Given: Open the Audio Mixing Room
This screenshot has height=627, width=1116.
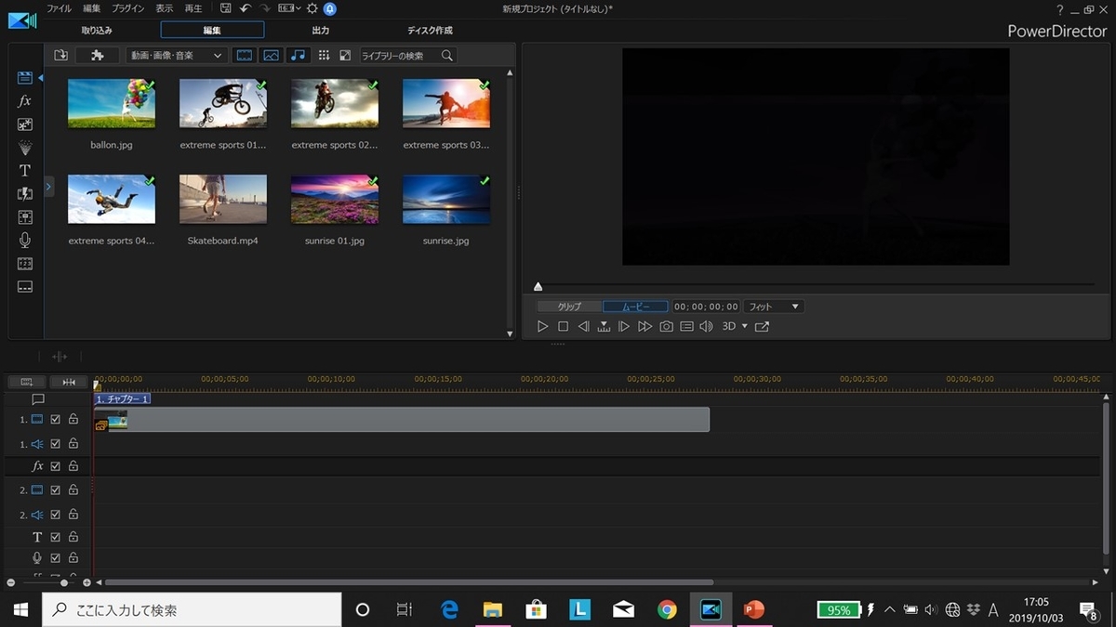Looking at the screenshot, I should pos(25,217).
